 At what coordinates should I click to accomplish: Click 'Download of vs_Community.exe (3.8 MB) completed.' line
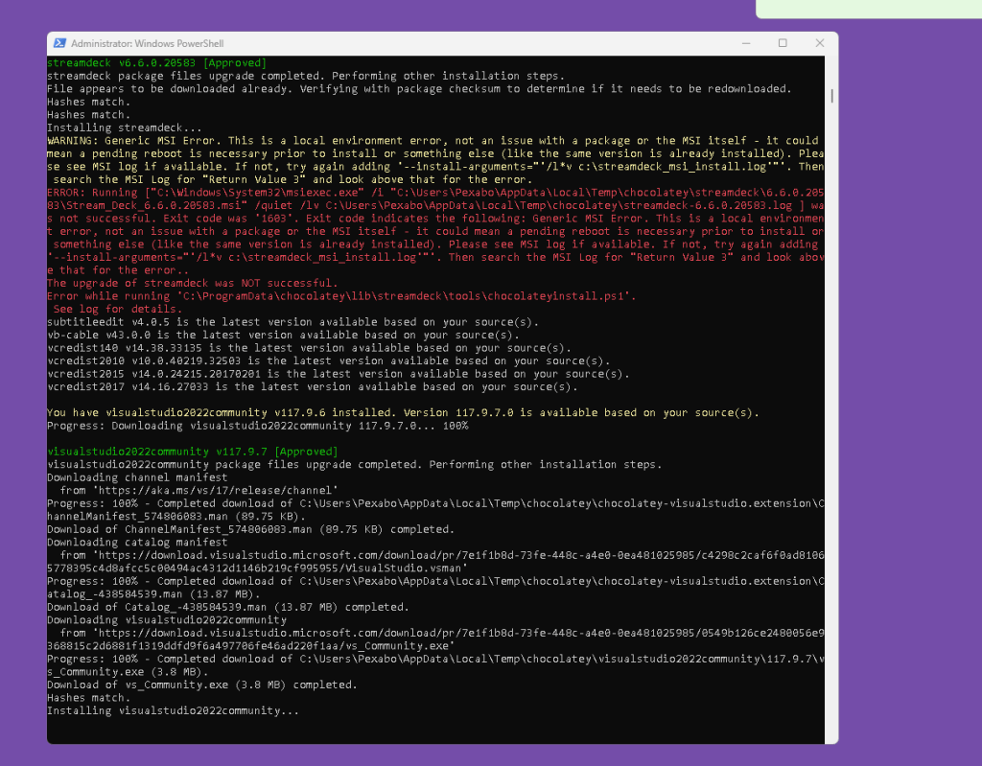coord(201,685)
